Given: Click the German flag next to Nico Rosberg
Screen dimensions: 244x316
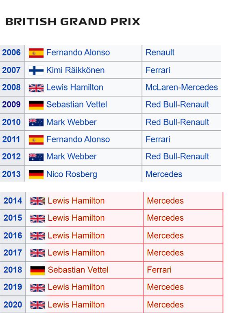Looking at the screenshot, I should [36, 175].
